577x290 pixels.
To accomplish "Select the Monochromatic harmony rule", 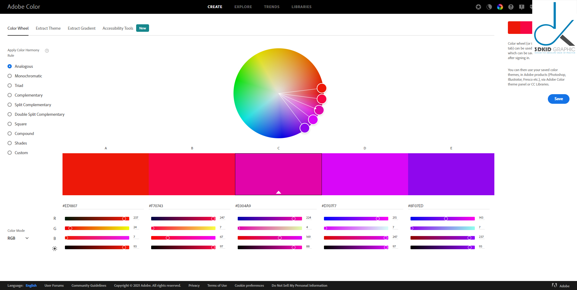I will [x=10, y=76].
